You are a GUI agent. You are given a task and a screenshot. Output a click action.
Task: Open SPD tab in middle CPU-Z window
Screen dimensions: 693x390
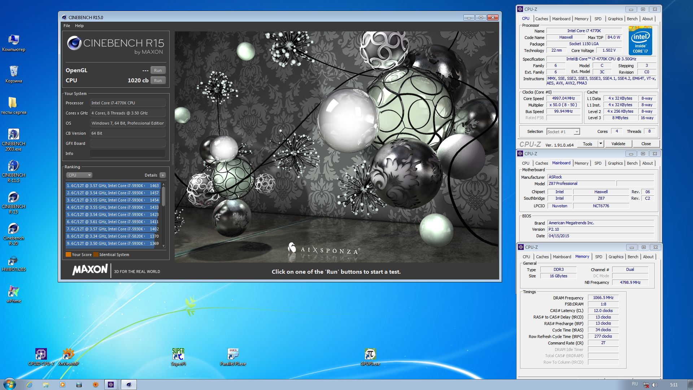pos(598,163)
